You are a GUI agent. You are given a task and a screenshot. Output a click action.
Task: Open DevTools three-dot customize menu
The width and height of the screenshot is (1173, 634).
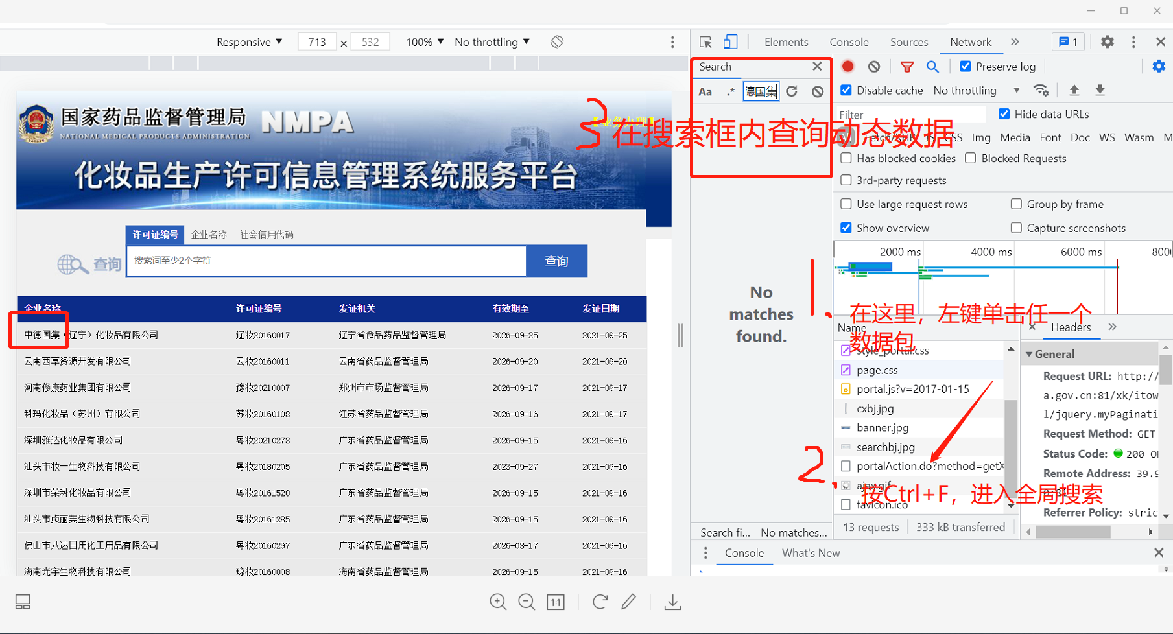click(x=1133, y=42)
